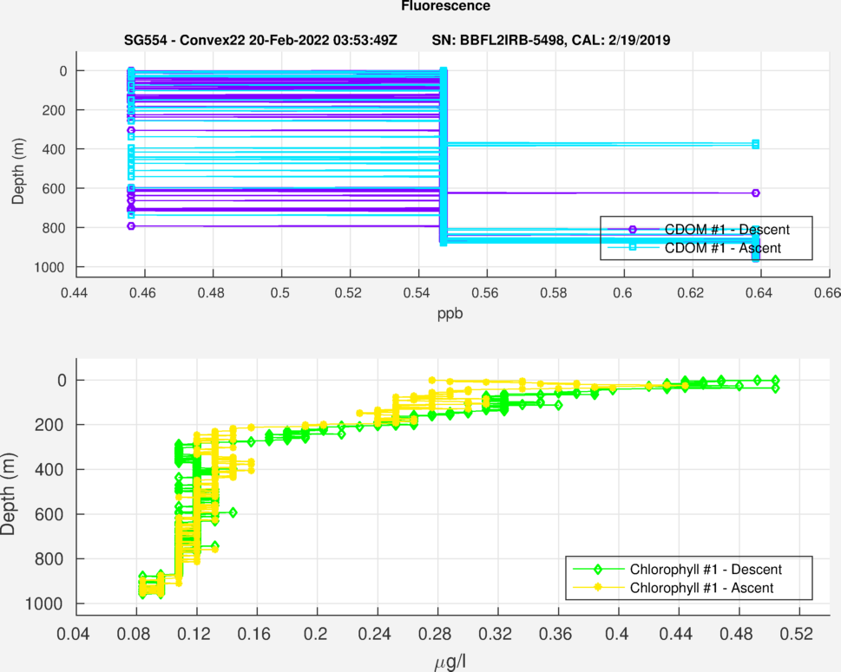Click the '0.4' tick on µg/l axis
The width and height of the screenshot is (841, 672).
[617, 635]
